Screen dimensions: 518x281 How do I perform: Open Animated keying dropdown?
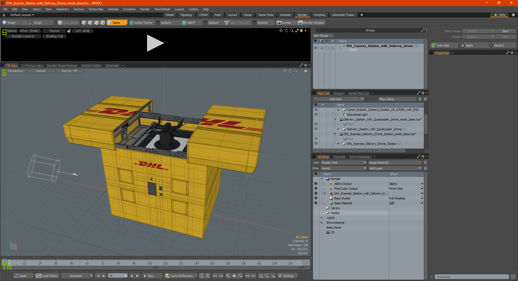pos(77,276)
